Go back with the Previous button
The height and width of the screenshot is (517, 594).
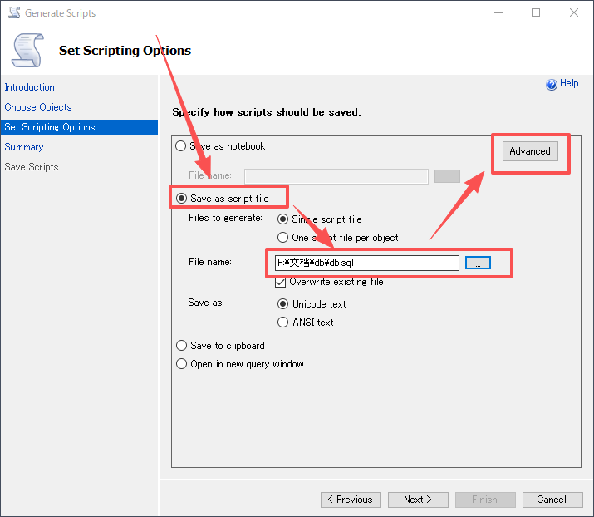tap(351, 500)
